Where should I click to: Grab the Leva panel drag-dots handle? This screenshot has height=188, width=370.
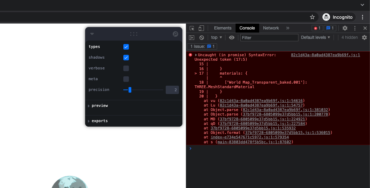[x=134, y=34]
